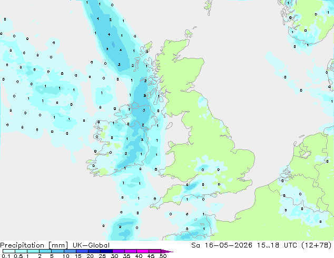Viewport: 334px width, 258px height.
Task: Click the '15' legend scale label
Action: pyautogui.click(x=78, y=256)
